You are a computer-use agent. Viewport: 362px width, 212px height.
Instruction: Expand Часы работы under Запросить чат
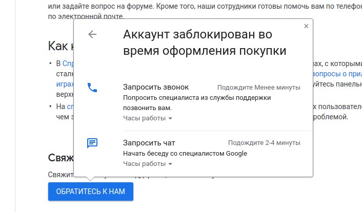pos(148,164)
